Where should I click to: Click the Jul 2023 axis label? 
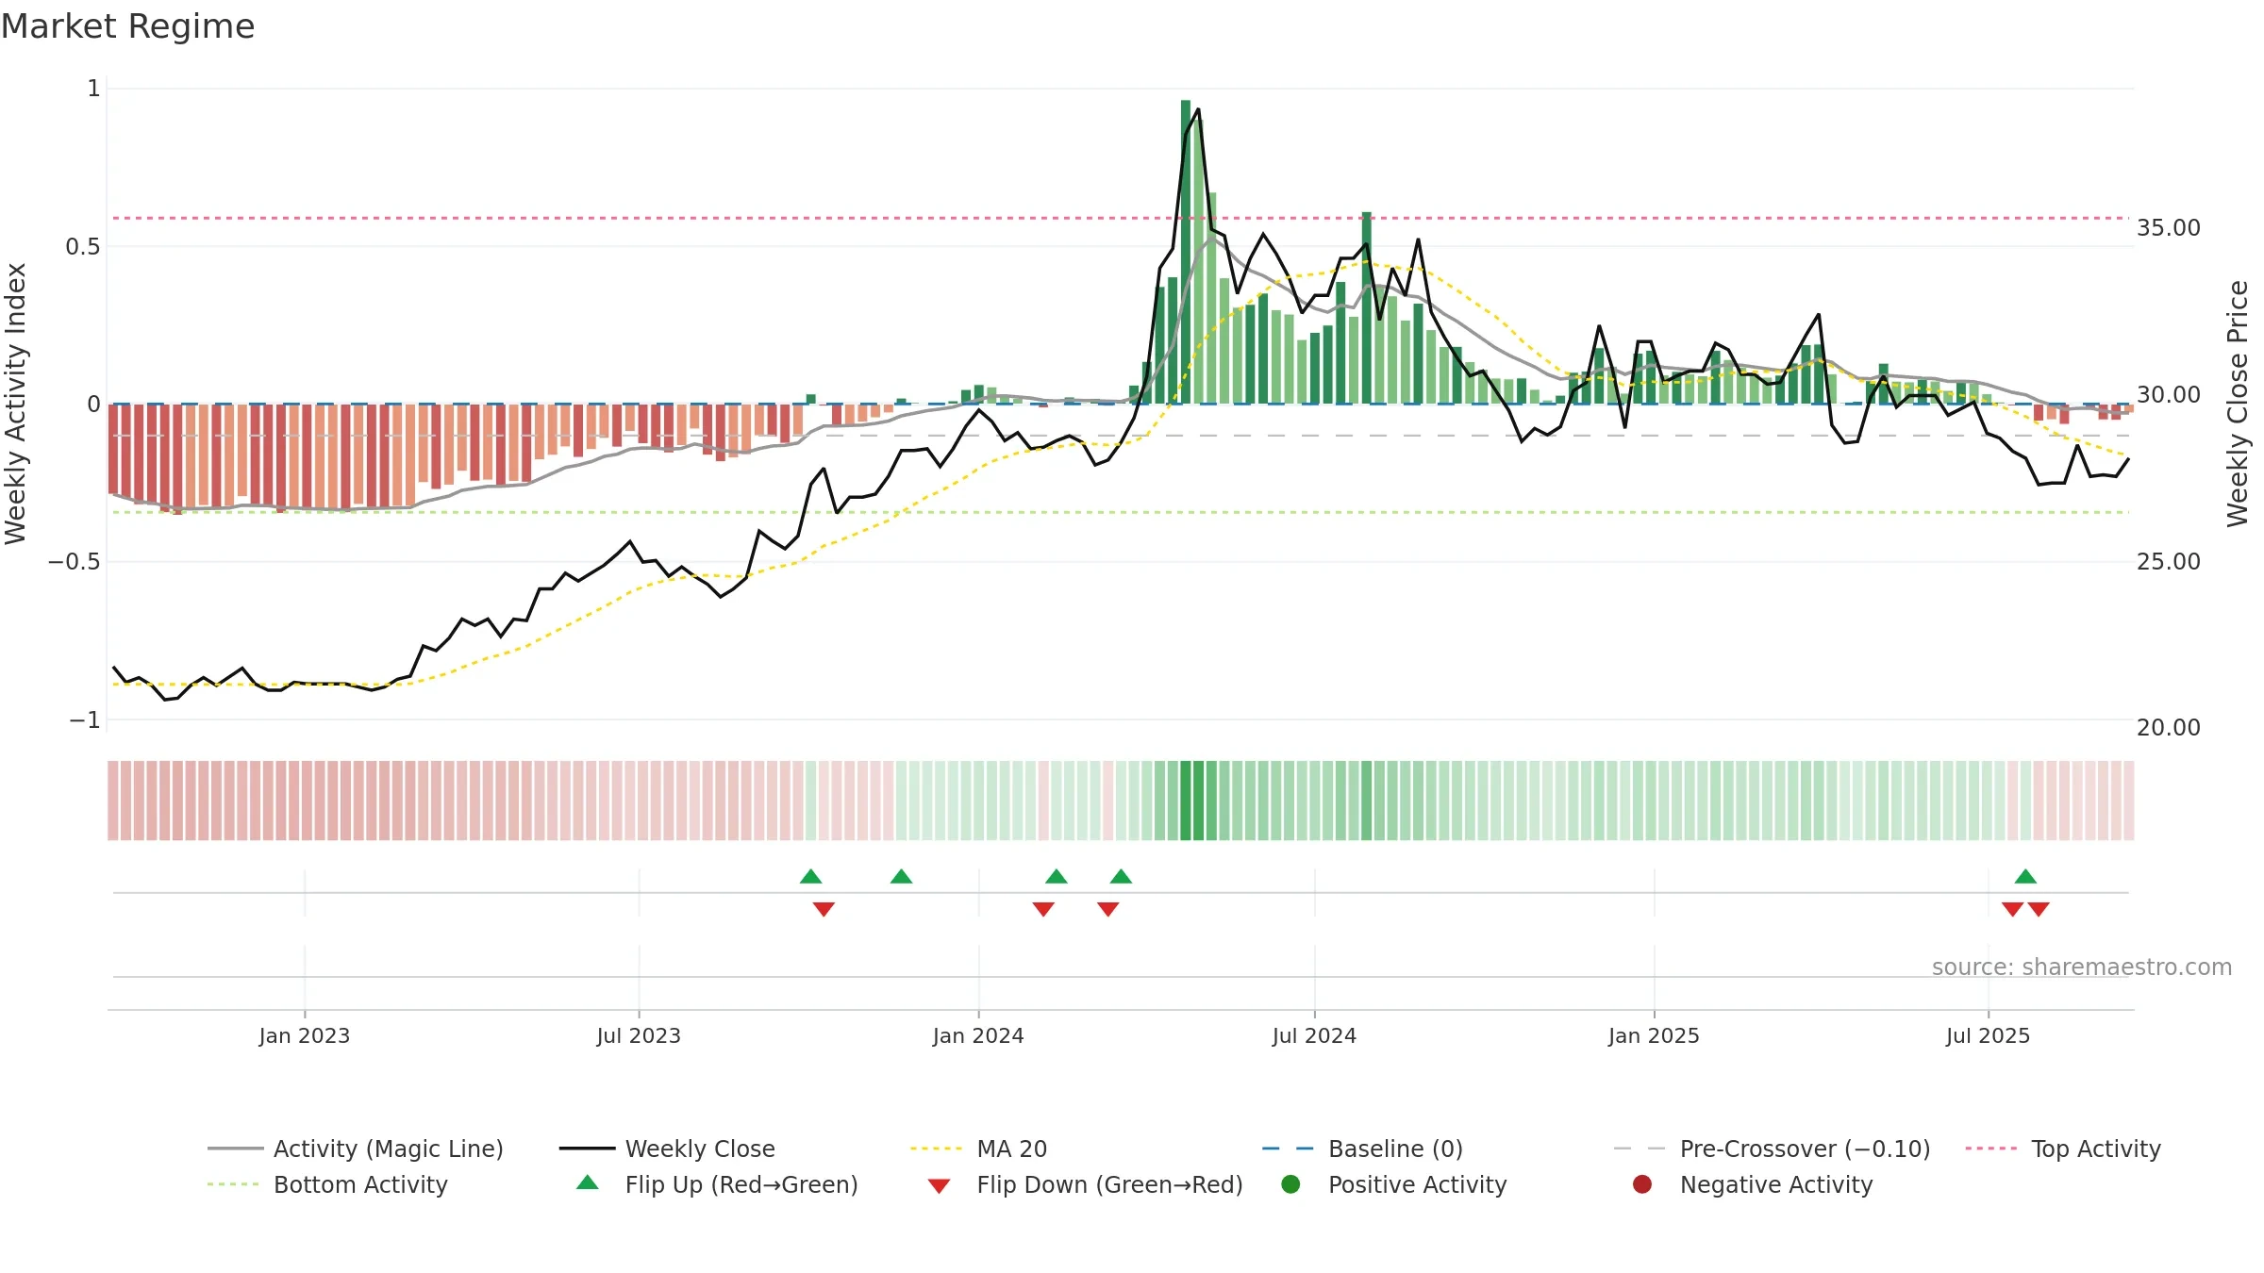639,1036
